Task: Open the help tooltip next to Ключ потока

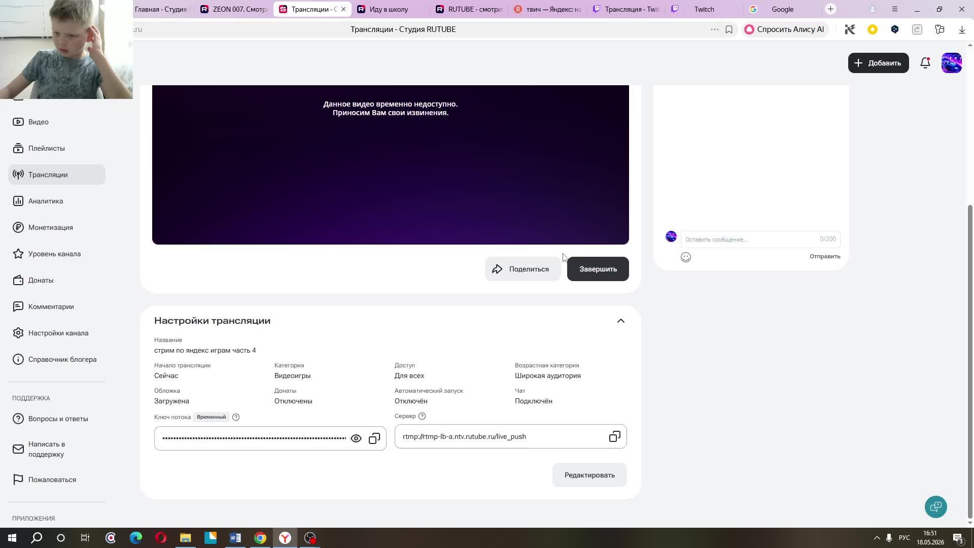Action: tap(236, 417)
